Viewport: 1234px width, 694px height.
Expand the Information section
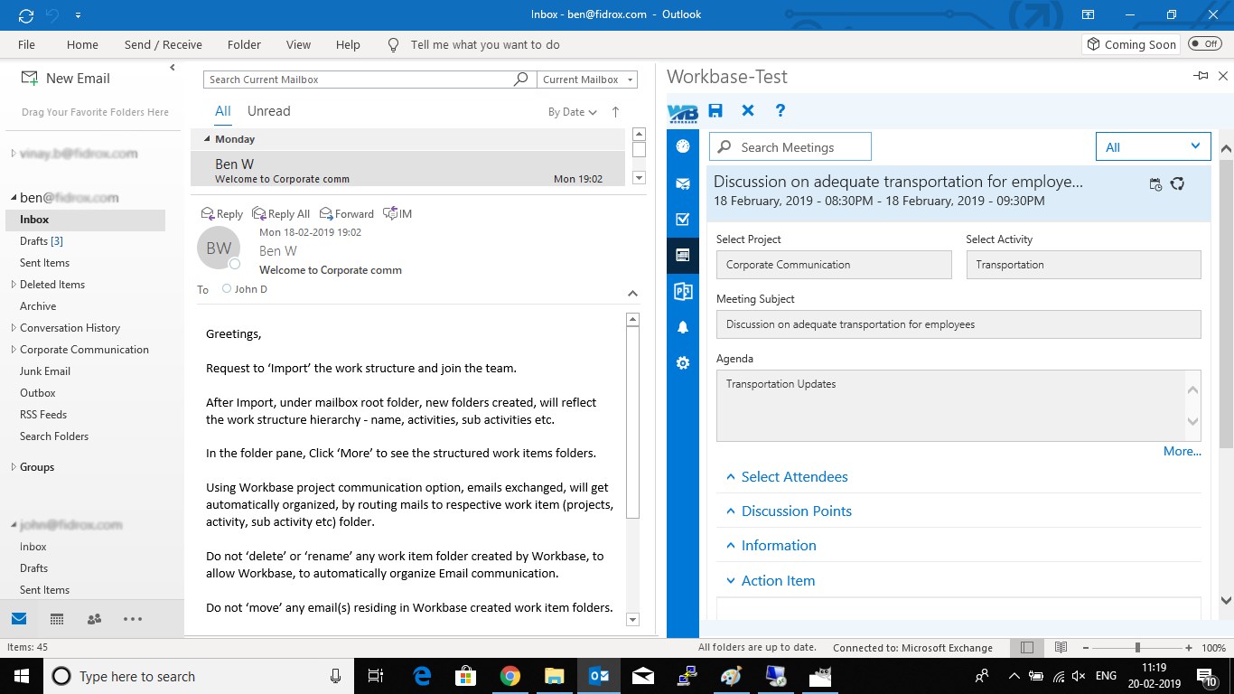point(771,545)
